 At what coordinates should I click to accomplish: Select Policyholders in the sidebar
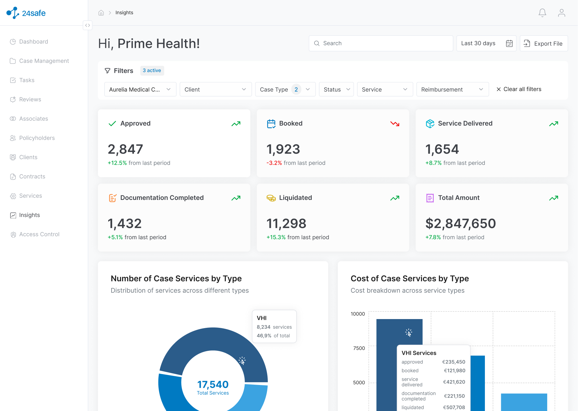click(37, 138)
